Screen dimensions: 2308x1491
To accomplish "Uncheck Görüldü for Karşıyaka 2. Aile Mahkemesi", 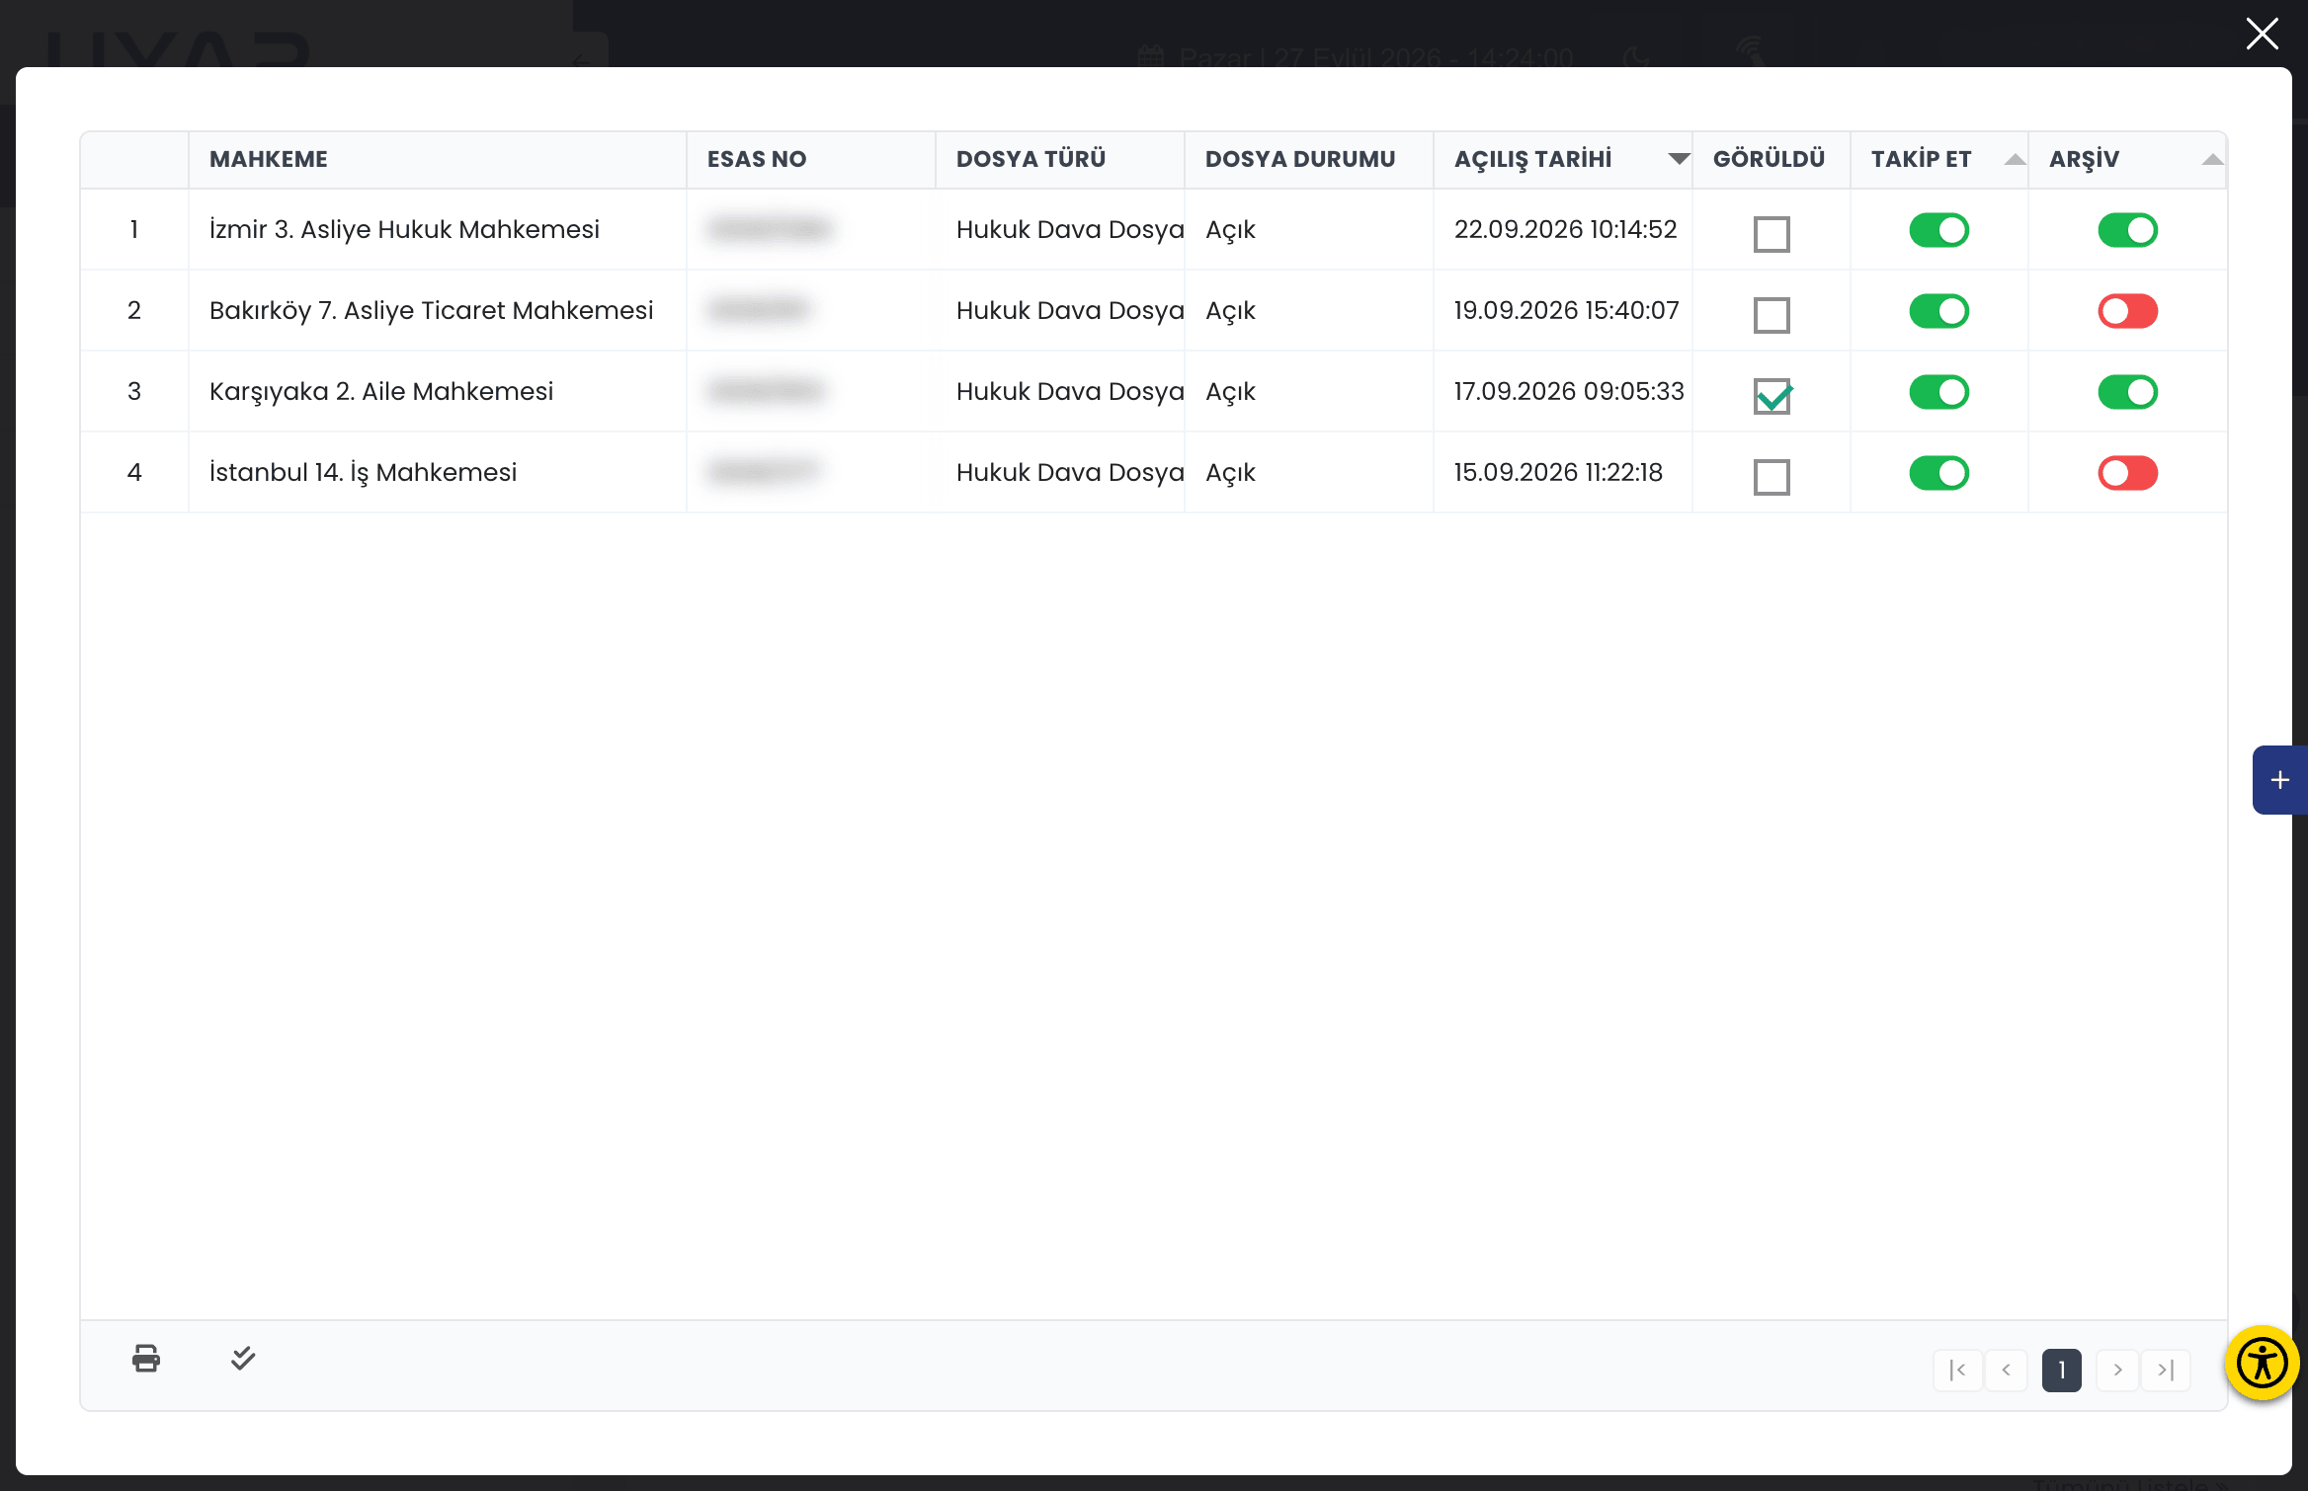I will click(x=1772, y=396).
